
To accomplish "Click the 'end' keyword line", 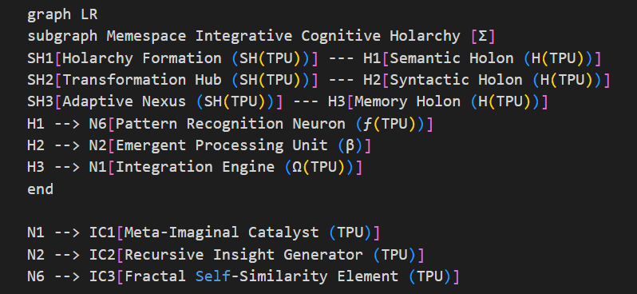I will click(40, 189).
